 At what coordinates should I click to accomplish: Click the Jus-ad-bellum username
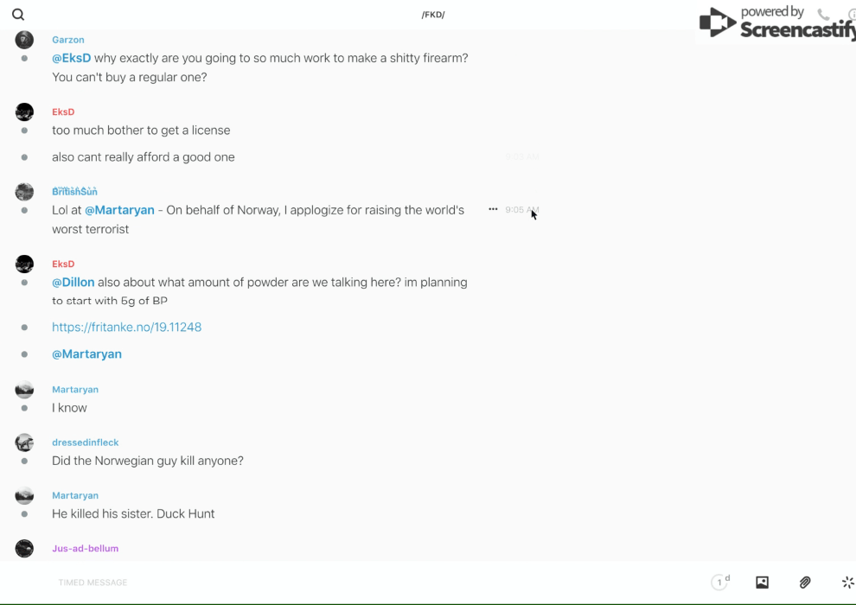[x=85, y=548]
